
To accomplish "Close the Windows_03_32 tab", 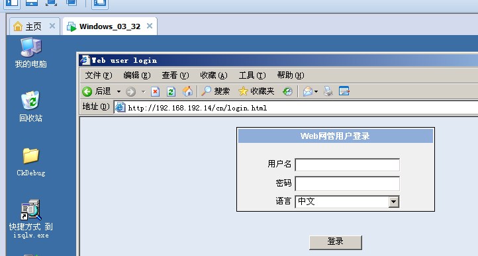I will [x=150, y=26].
